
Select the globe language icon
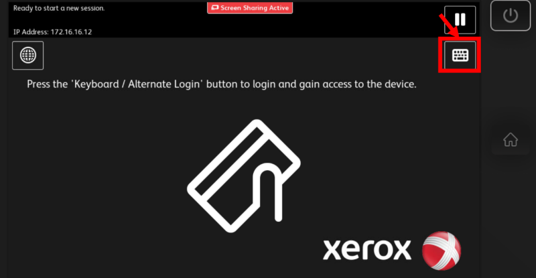tap(27, 56)
